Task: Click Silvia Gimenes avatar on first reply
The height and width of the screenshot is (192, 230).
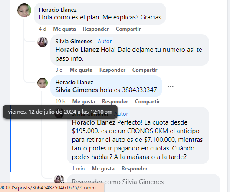Action: 43,42
